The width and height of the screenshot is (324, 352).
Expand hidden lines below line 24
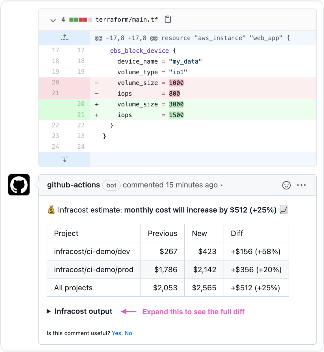click(64, 159)
